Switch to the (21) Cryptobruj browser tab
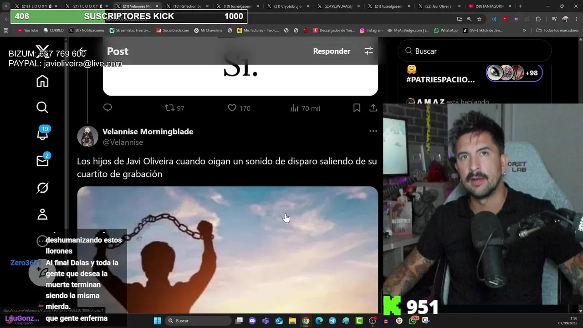583x328 pixels. coord(288,6)
